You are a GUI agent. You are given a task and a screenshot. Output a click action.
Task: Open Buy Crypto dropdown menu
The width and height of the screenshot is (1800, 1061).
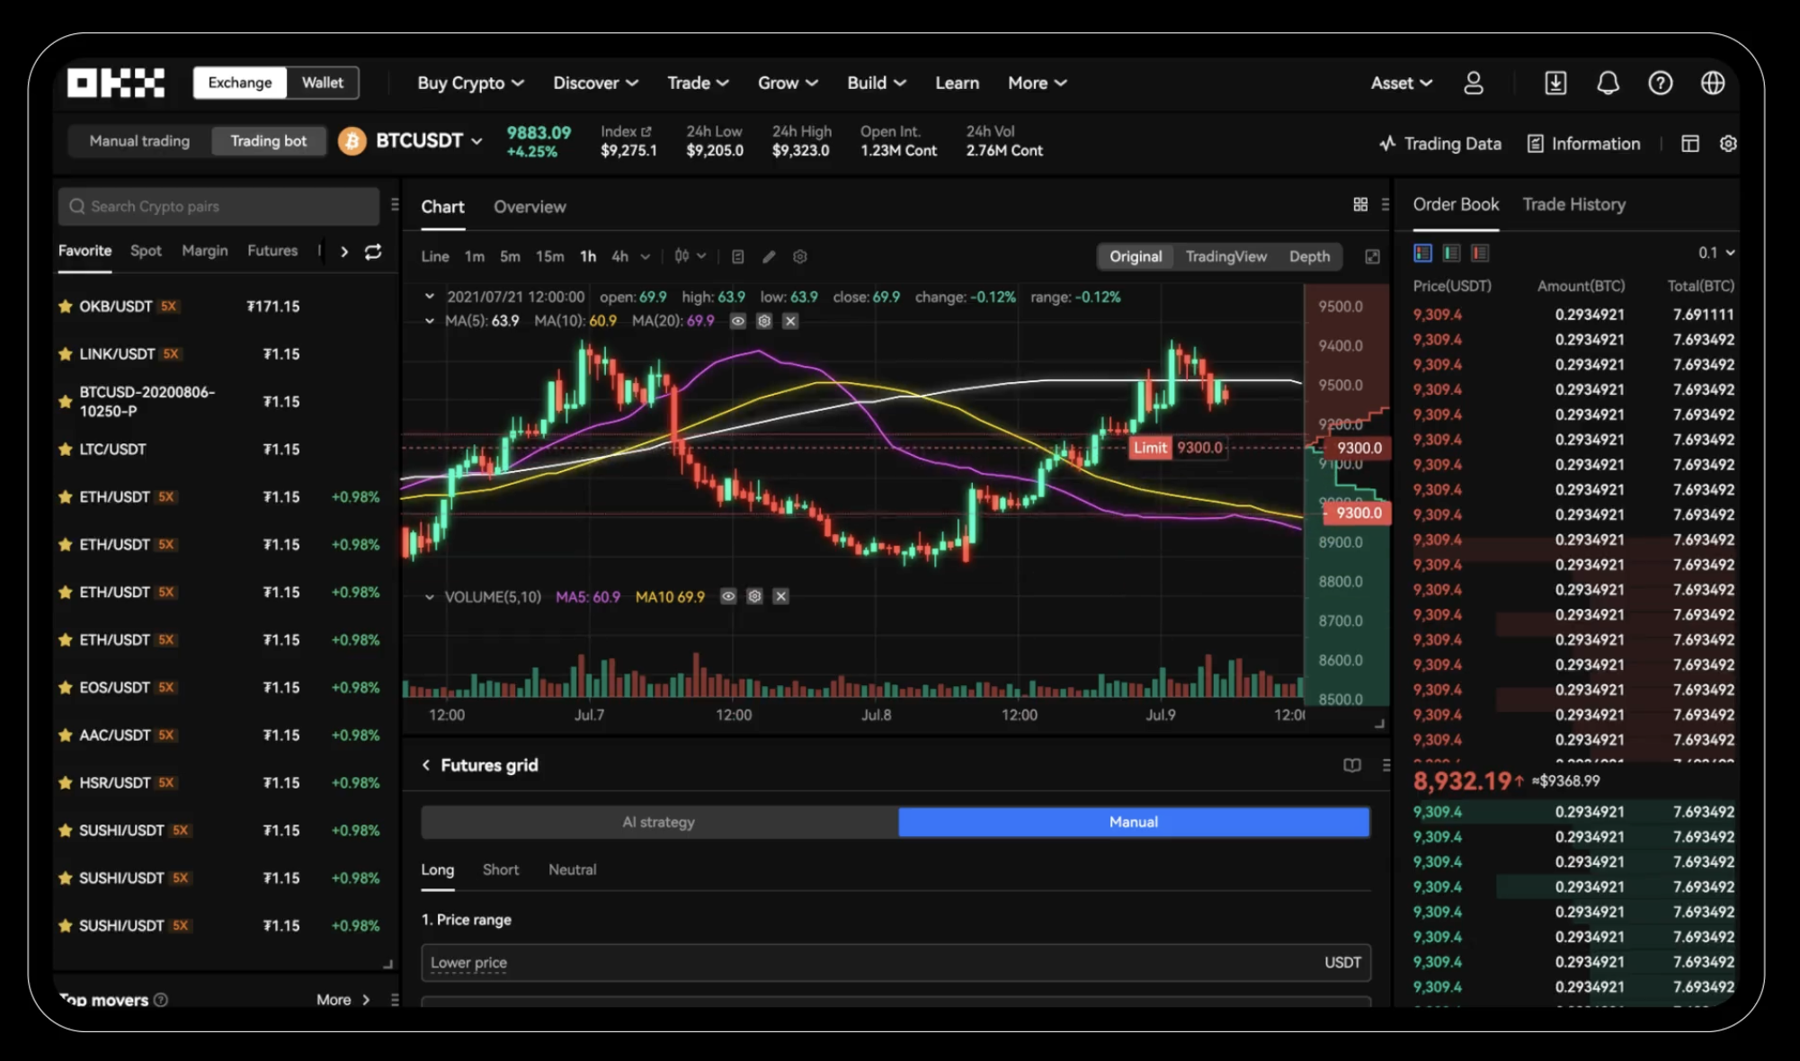point(470,83)
